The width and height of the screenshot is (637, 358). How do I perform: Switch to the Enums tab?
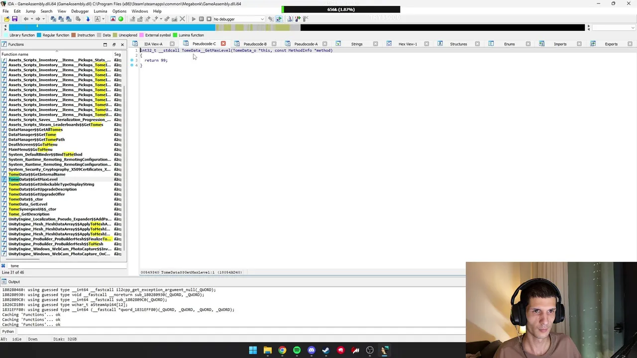tap(509, 44)
